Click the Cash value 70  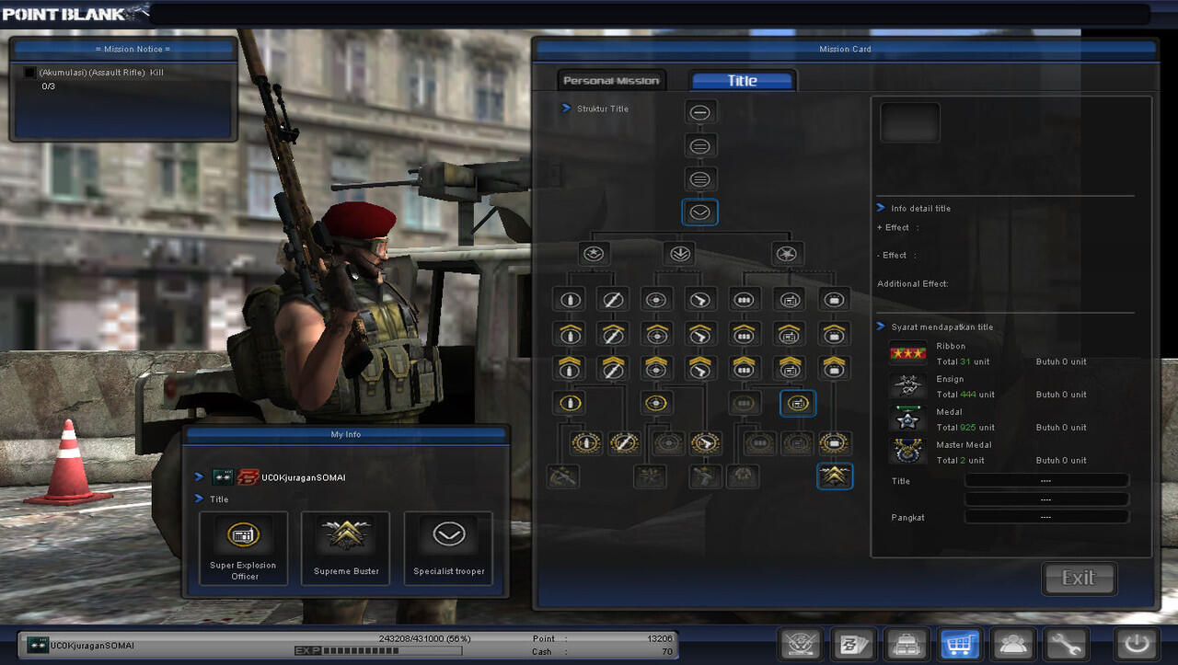coord(667,652)
